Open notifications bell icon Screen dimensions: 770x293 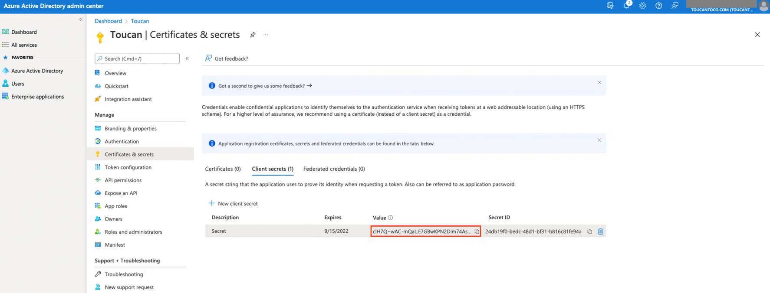coord(627,6)
